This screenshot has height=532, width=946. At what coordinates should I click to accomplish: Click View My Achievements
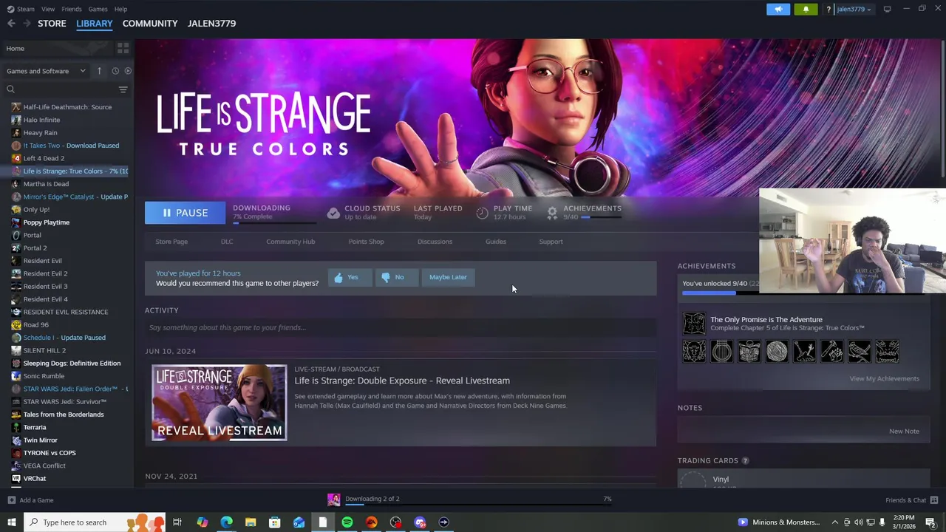[884, 378]
